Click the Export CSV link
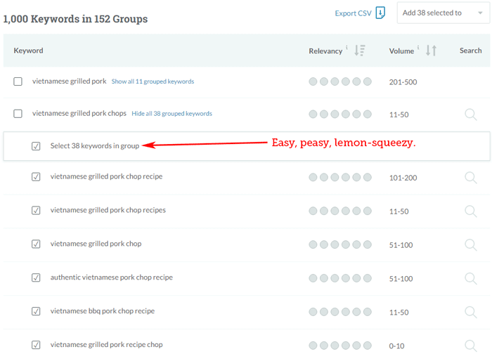The height and width of the screenshot is (354, 492). [352, 13]
